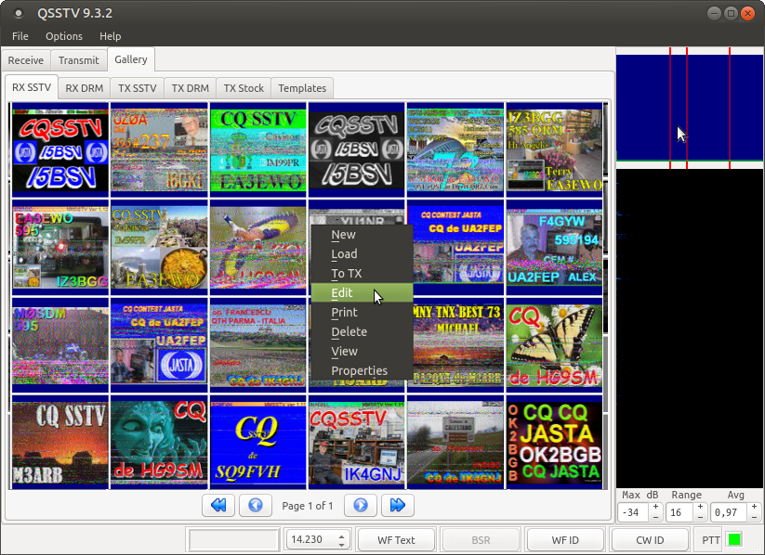The width and height of the screenshot is (765, 555).
Task: Choose Delete from the context menu
Action: (x=349, y=332)
